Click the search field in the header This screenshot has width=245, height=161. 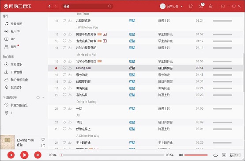(x=87, y=6)
